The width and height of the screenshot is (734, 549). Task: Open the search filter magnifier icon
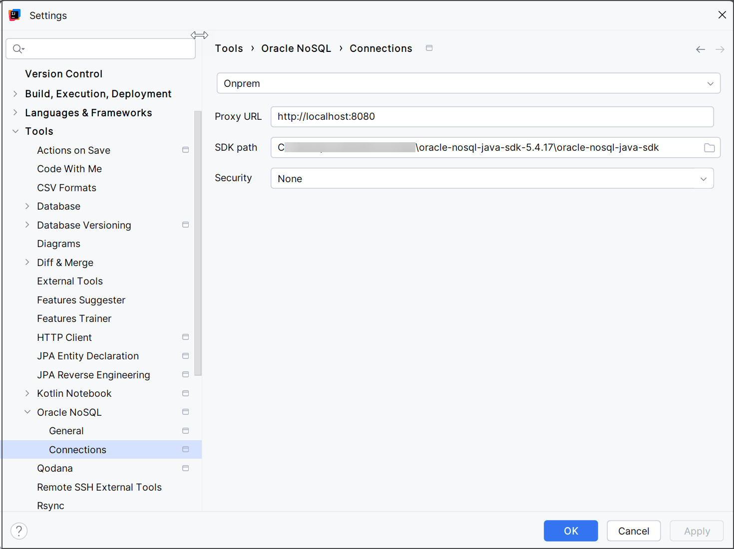click(18, 48)
